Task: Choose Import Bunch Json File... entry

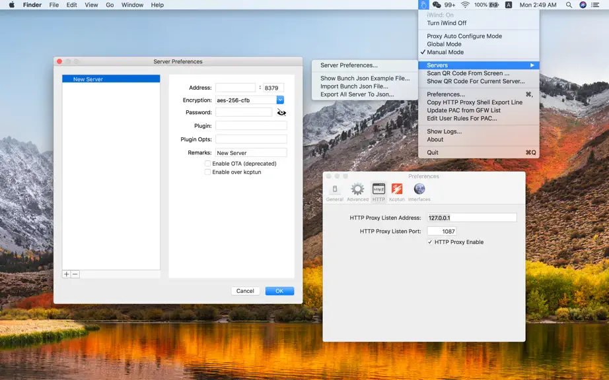Action: [x=354, y=86]
